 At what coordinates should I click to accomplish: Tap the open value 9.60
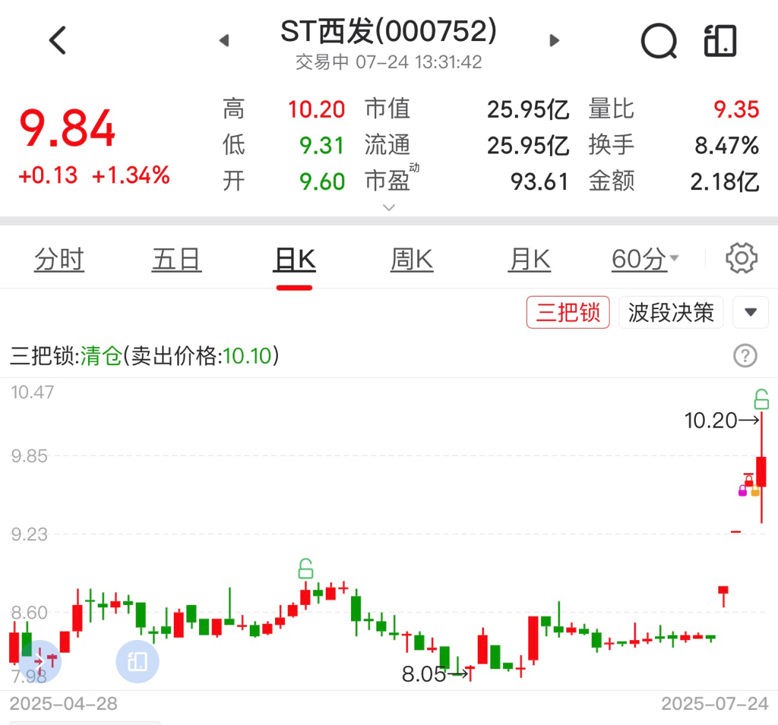pos(322,181)
